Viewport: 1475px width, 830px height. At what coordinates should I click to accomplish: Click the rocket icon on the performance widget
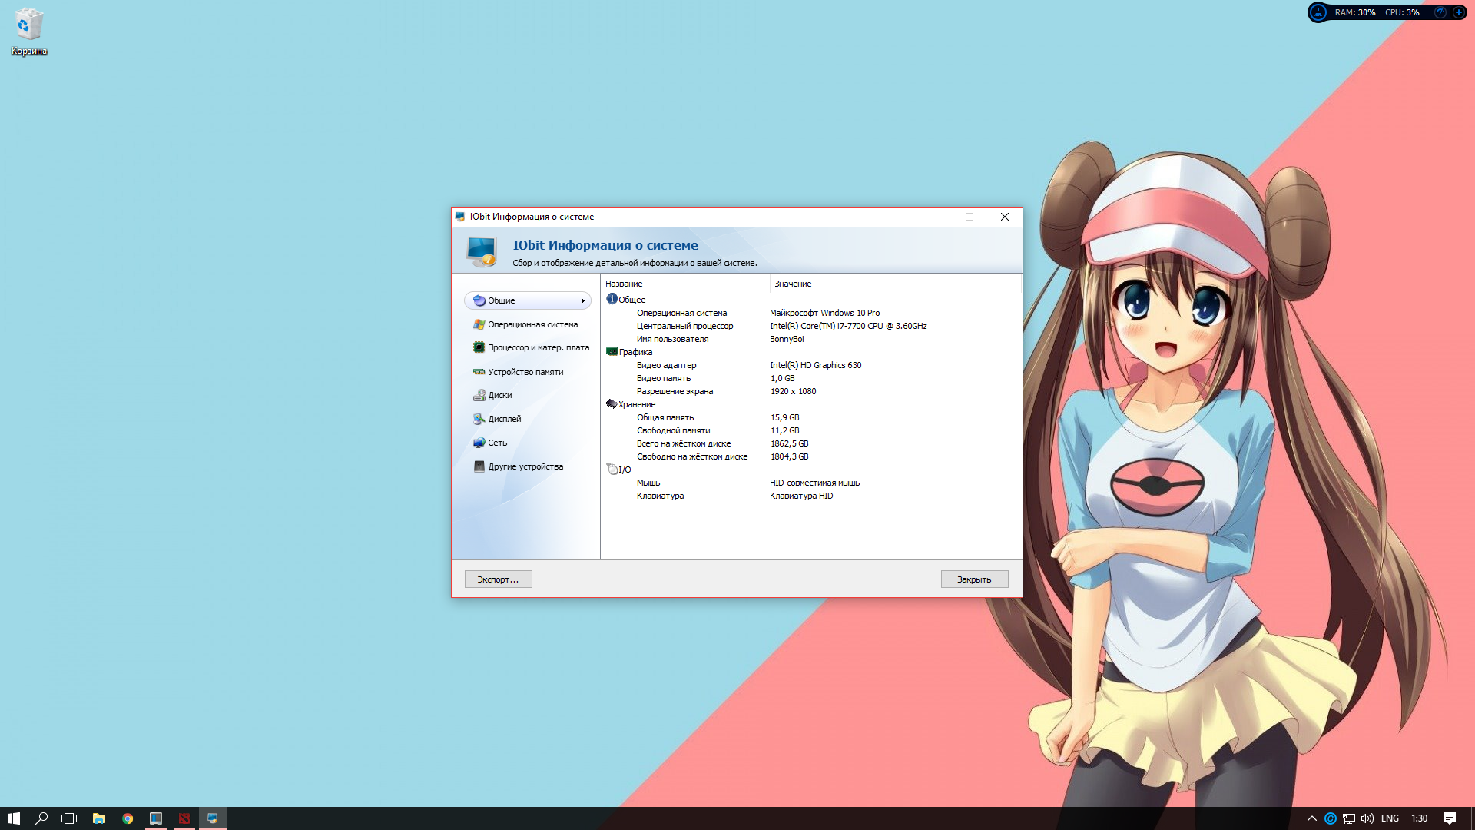(1318, 12)
